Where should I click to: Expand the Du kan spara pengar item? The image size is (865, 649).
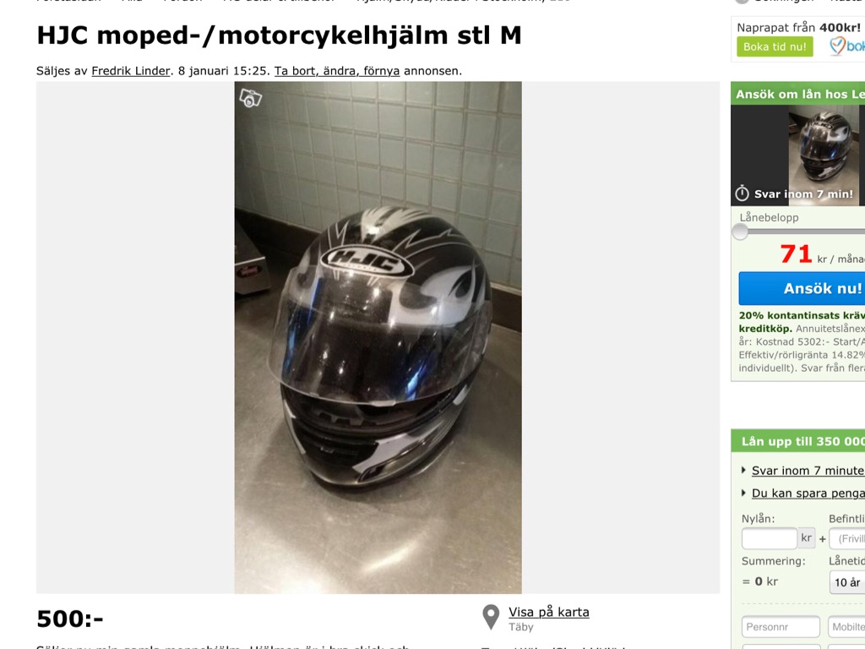click(x=743, y=493)
